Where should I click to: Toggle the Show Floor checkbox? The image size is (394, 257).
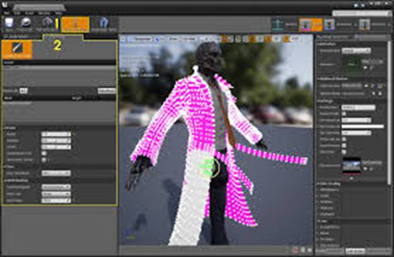click(x=344, y=152)
